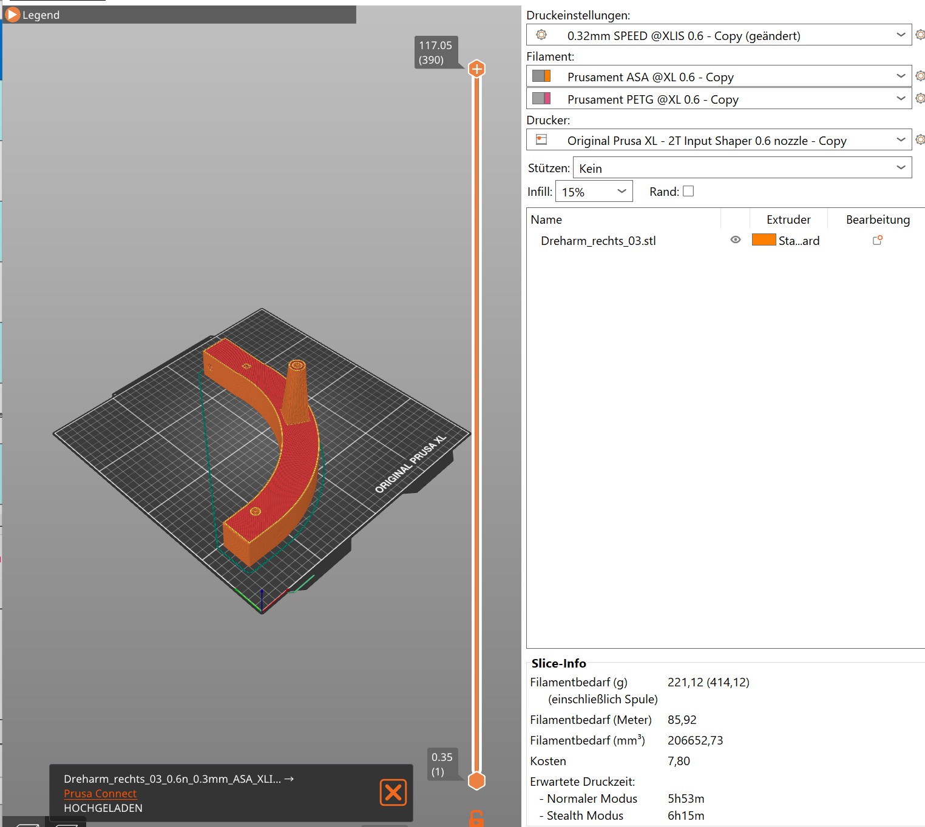
Task: Expand the Legend panel arrow icon
Action: 13,15
